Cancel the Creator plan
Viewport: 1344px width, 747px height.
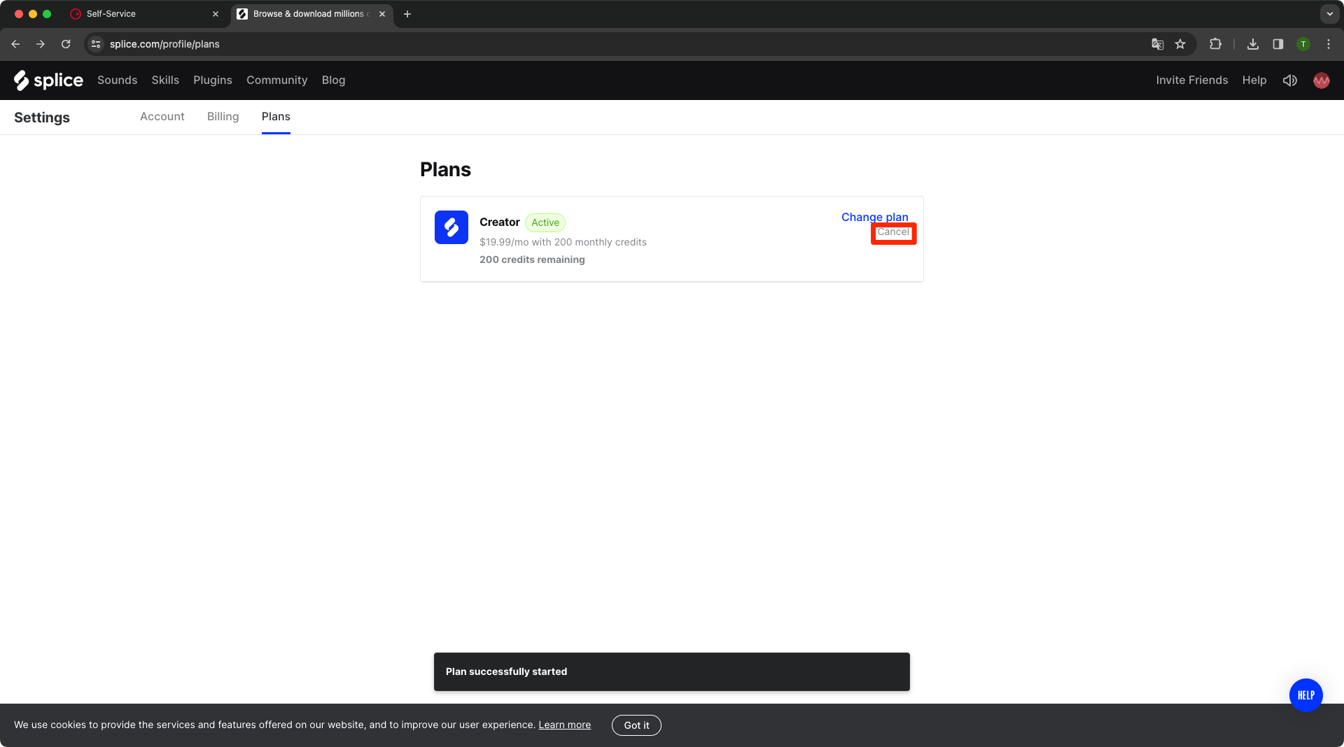pos(893,232)
